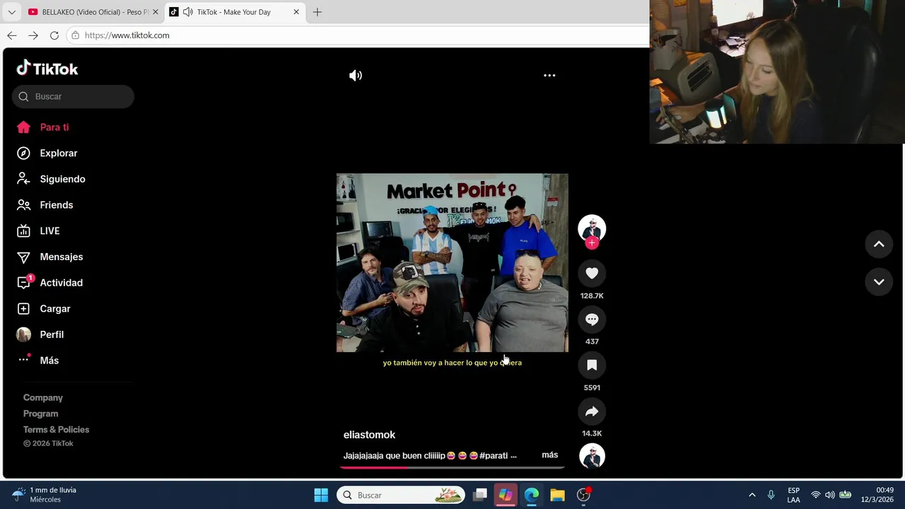
Task: Seek on the video progress bar
Action: pyautogui.click(x=452, y=467)
